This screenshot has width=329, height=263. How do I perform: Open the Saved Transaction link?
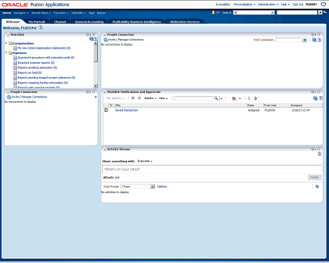pos(126,110)
